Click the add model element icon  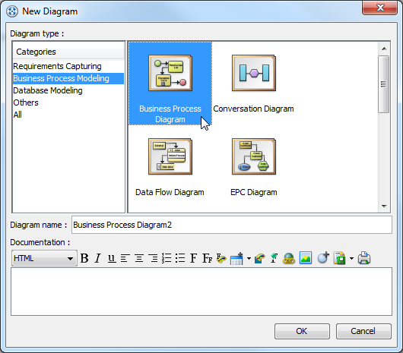point(323,258)
